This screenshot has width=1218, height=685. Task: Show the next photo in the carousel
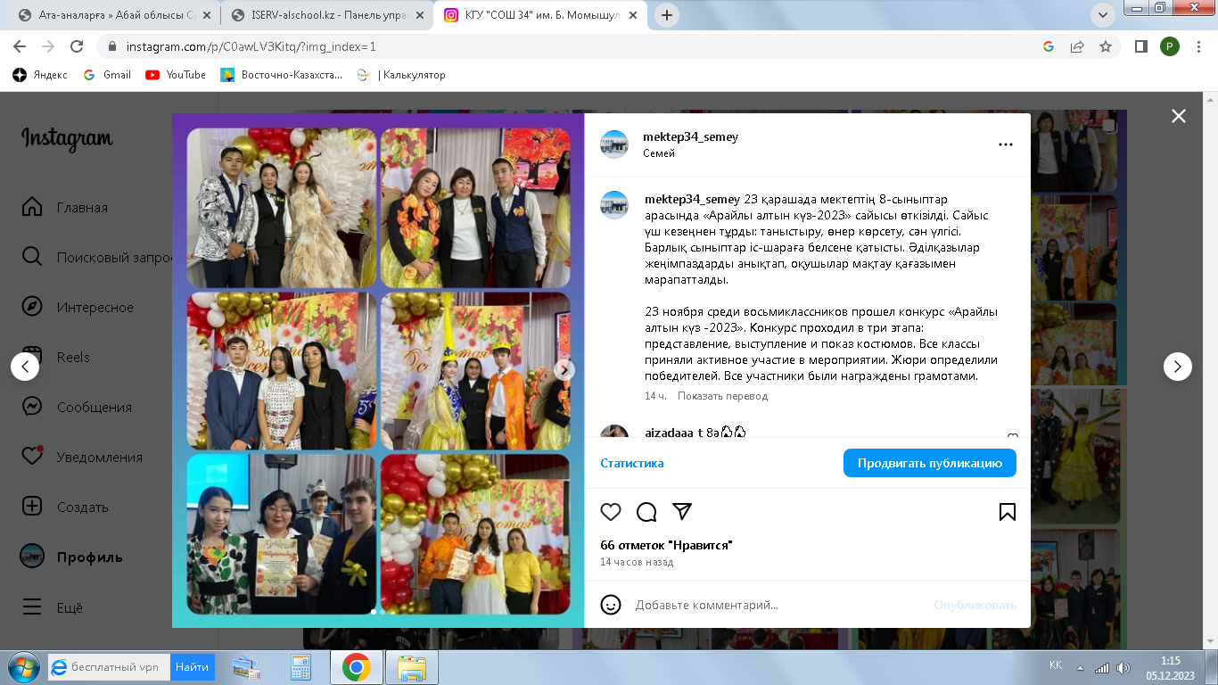564,370
